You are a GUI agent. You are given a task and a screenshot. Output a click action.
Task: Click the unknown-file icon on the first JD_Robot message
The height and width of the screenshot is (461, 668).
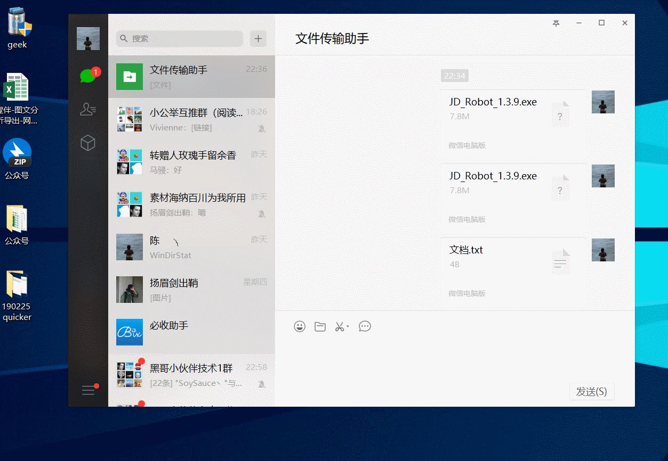[560, 113]
